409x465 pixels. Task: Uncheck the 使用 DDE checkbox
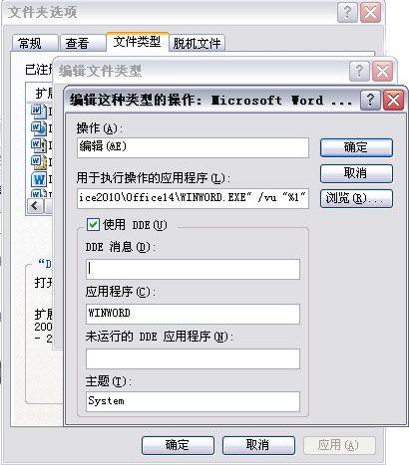(93, 225)
